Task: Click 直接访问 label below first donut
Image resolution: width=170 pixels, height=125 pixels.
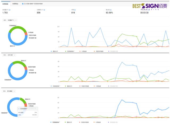Action: pyautogui.click(x=12, y=46)
